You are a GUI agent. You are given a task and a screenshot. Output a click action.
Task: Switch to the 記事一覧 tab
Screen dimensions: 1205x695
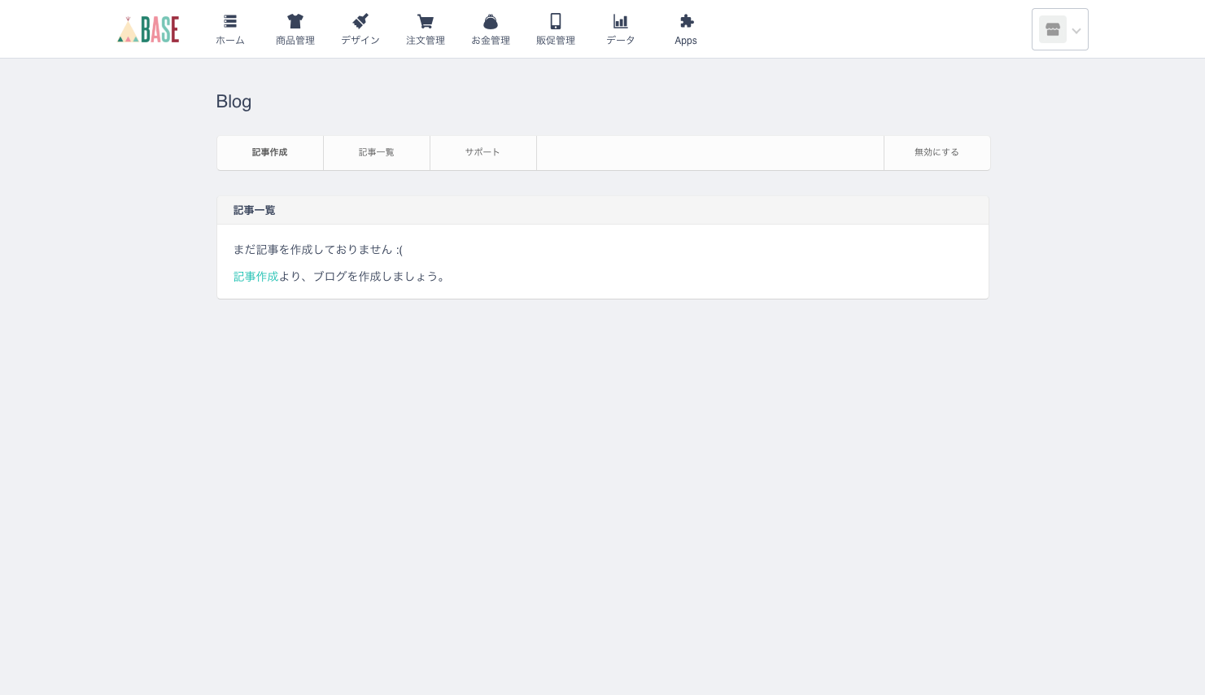[377, 153]
